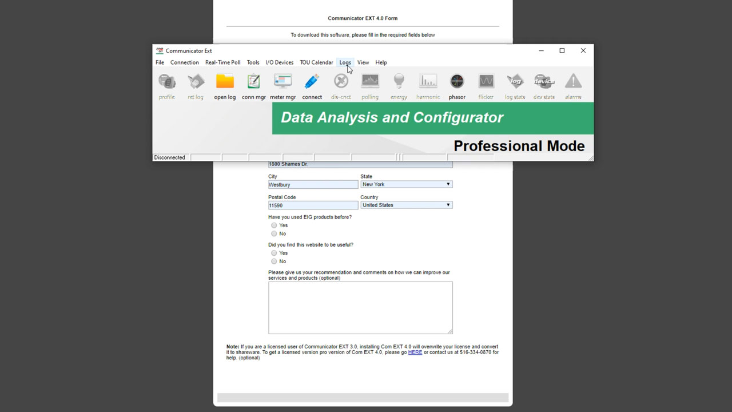
Task: Select Yes for website being useful
Action: (274, 253)
